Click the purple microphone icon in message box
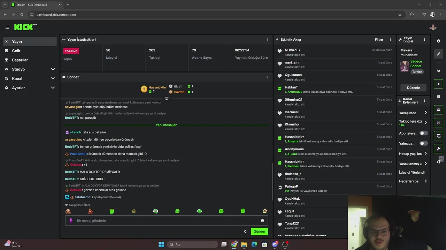446x250 pixels. tap(71, 220)
